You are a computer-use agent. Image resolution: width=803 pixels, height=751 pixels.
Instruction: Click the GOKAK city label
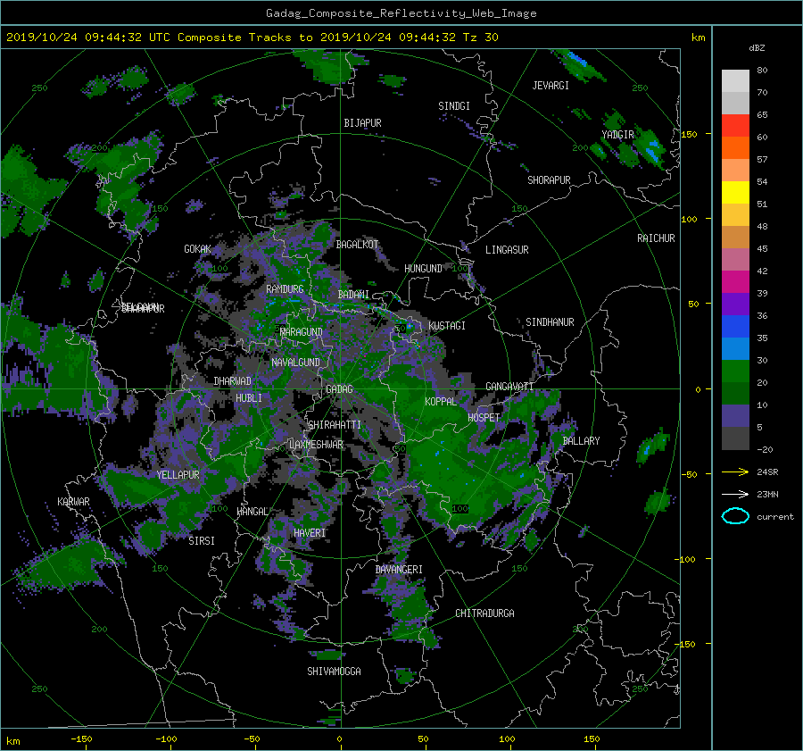(x=197, y=248)
